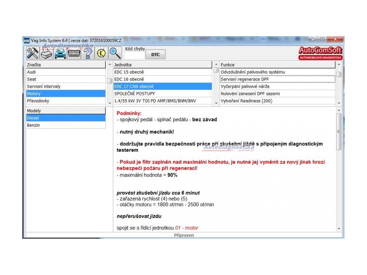Click the 01 - motor red text
Screen dimensions: 367x275
(x=186, y=228)
